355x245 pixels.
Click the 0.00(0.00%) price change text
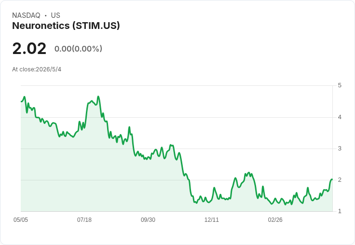coord(78,49)
